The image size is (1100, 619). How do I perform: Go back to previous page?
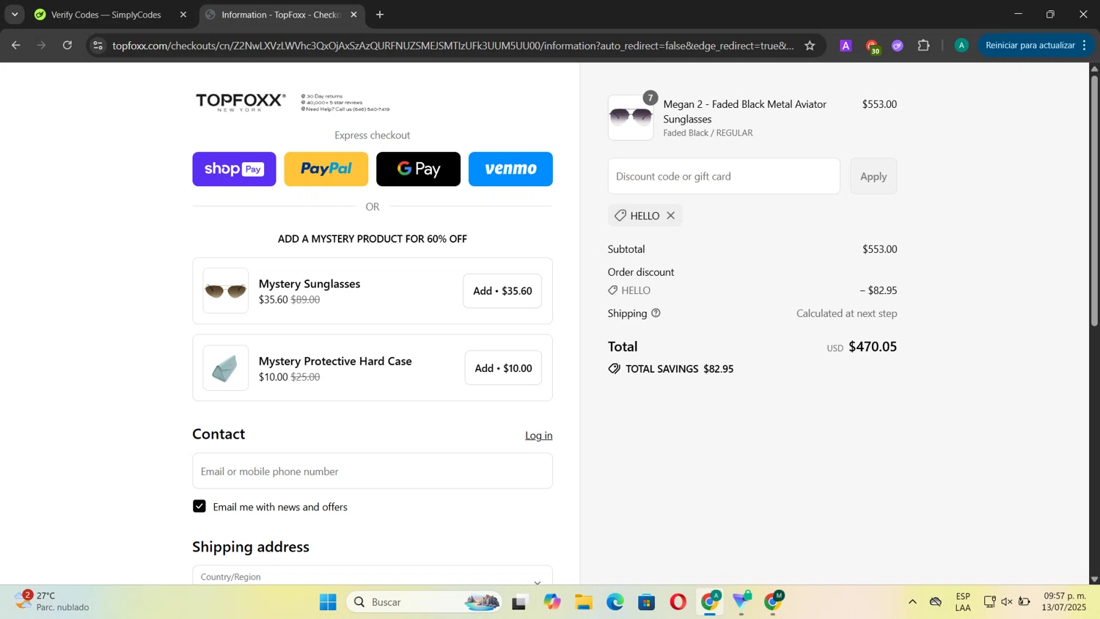tap(16, 45)
